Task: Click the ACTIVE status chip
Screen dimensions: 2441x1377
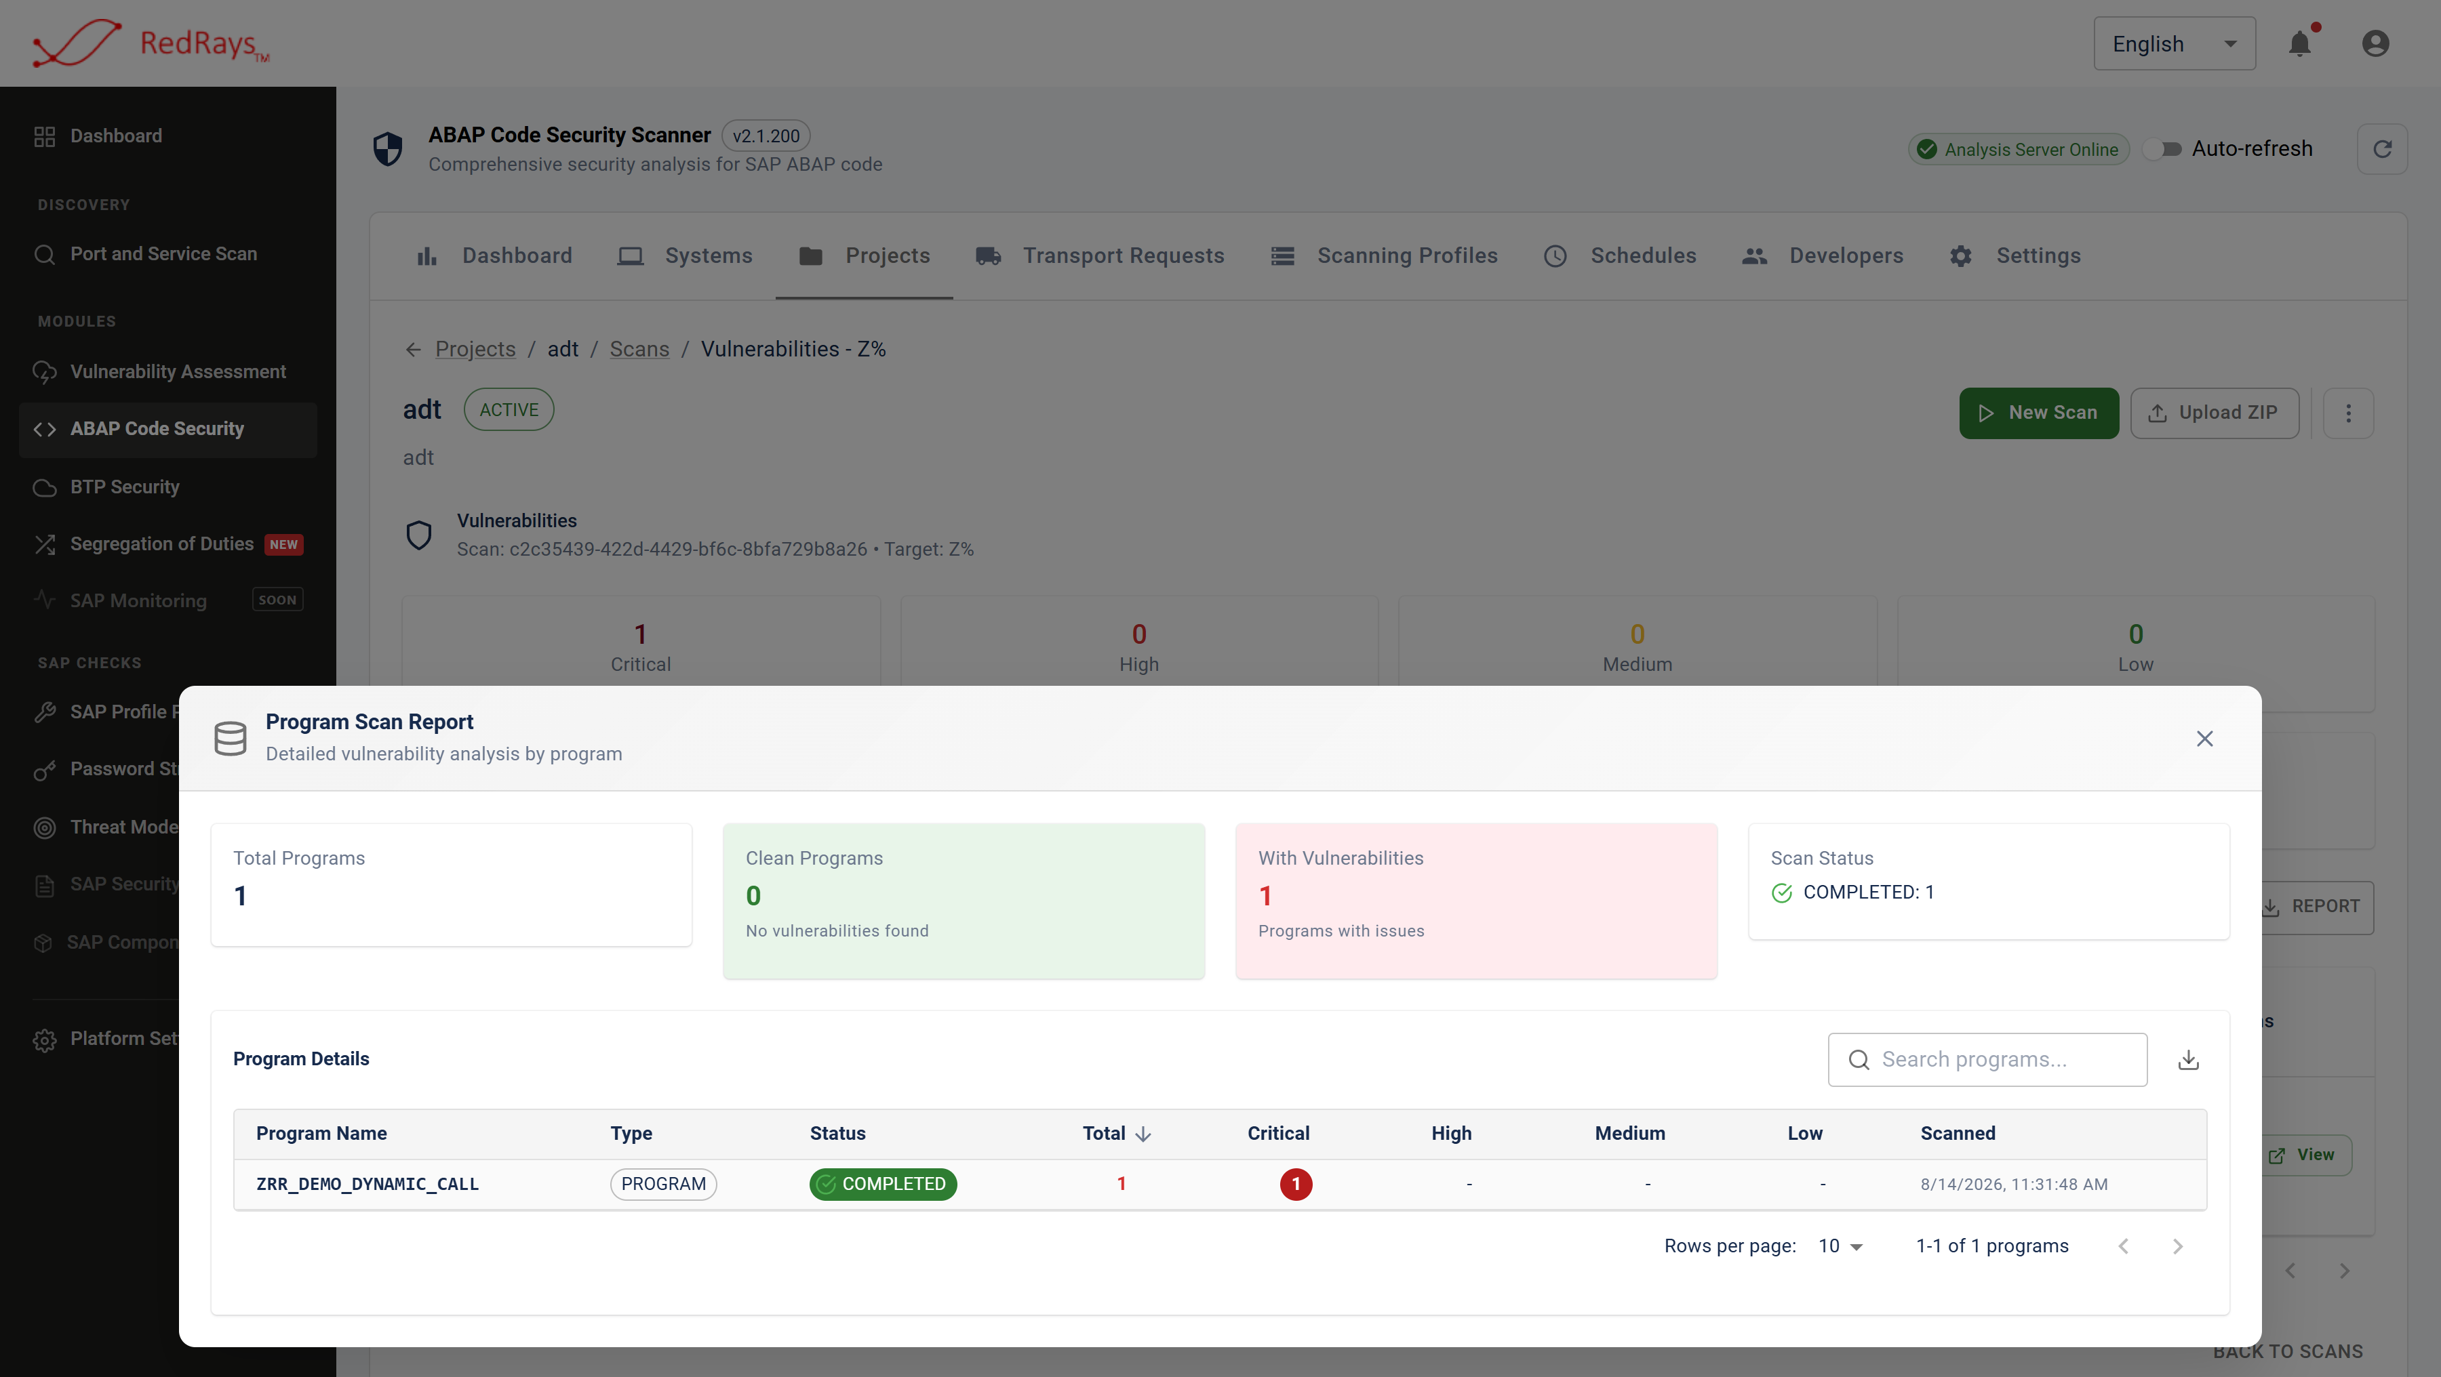Action: [x=509, y=410]
